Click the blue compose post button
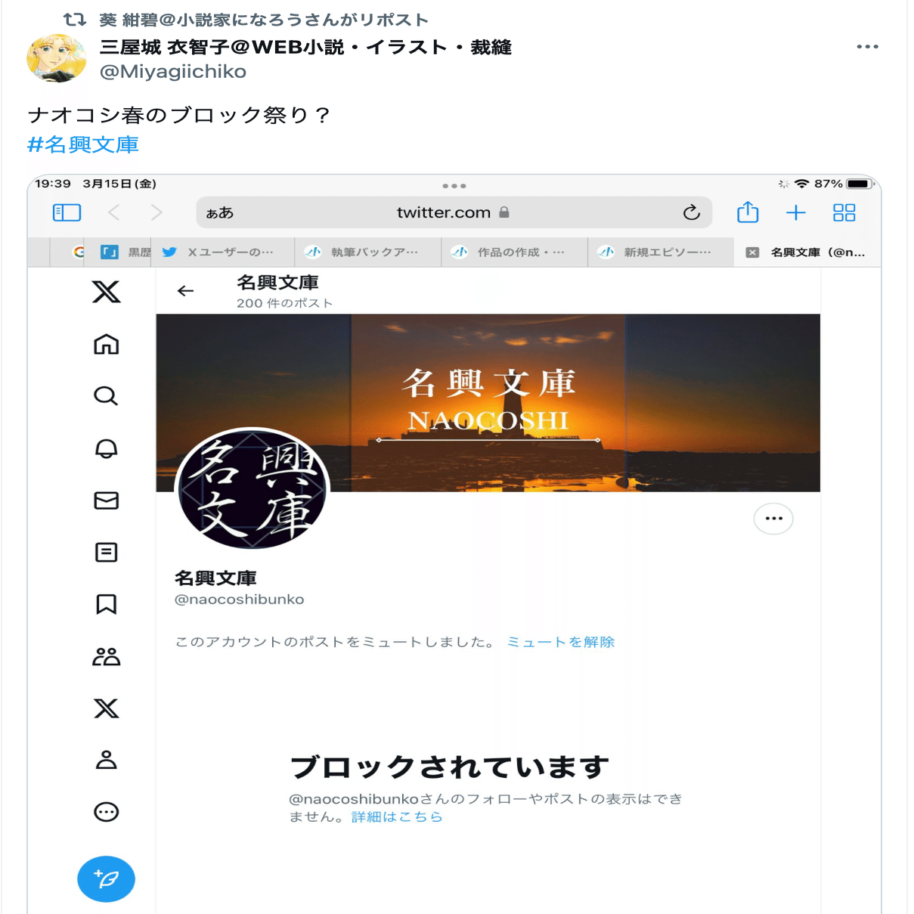Viewport: 914px width, 914px height. (106, 879)
